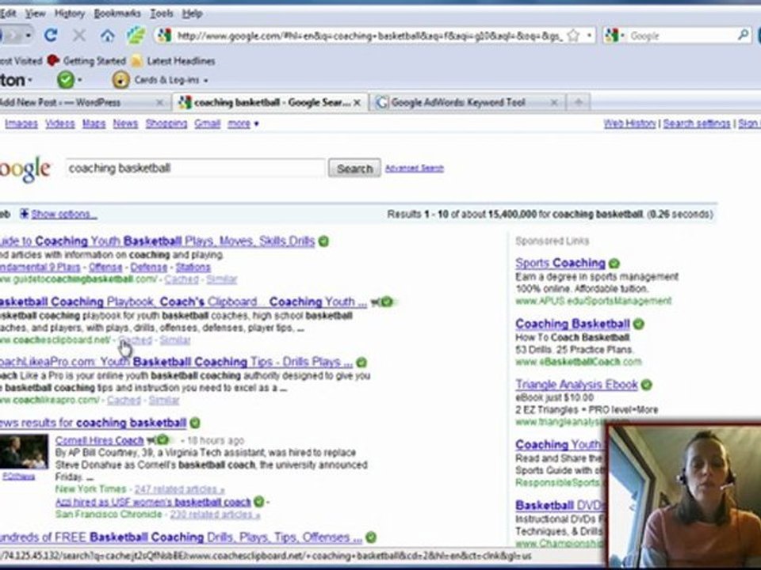The height and width of the screenshot is (570, 761).
Task: Click green badge next to Coaching Basketball ad
Action: point(639,324)
